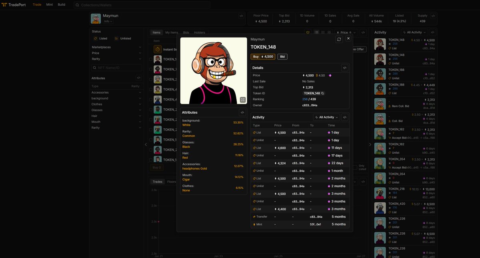Focus the Collections/Wallets search field
The image size is (480, 258).
(x=142, y=5)
